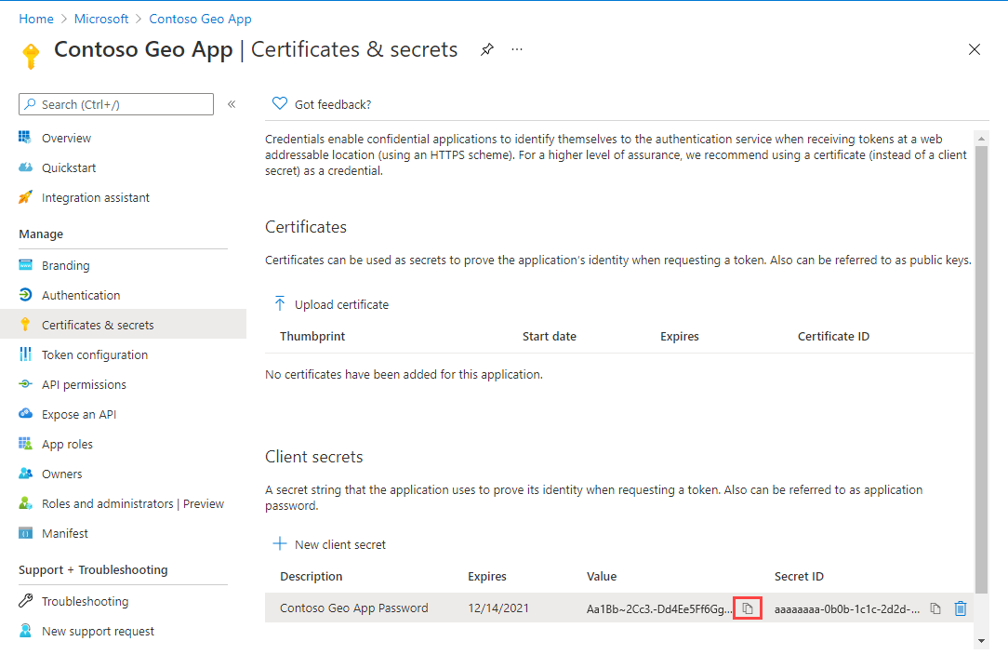The height and width of the screenshot is (668, 1008).
Task: Select Overview in the sidebar
Action: (x=66, y=137)
